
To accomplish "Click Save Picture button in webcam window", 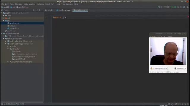I will point(180,69).
